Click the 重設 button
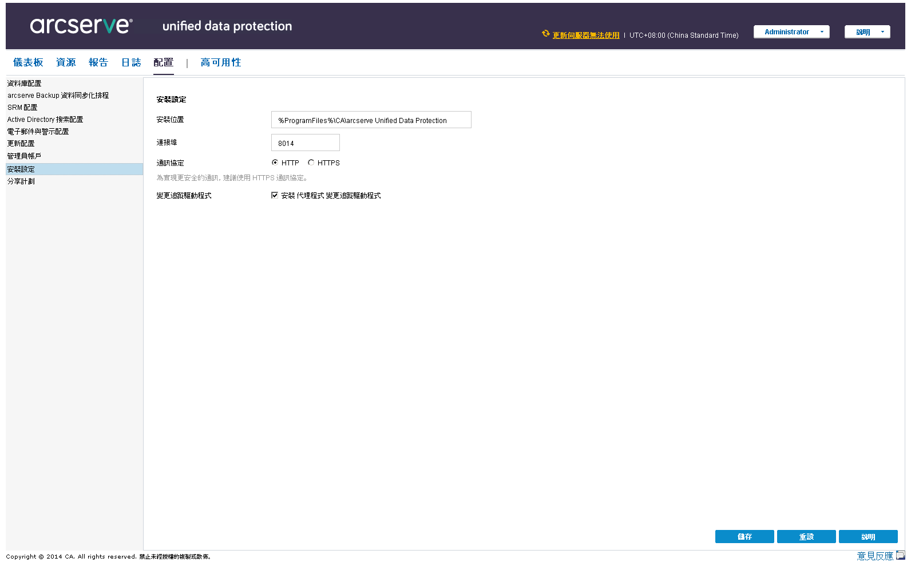 (x=806, y=537)
